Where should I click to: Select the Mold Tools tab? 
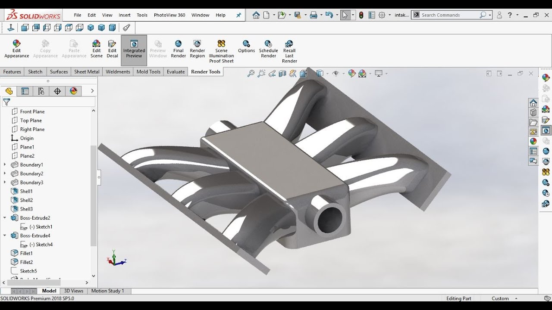click(148, 72)
